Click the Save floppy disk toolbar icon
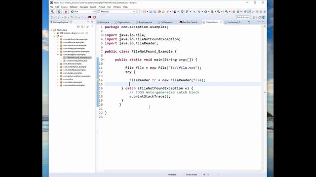 point(151,12)
